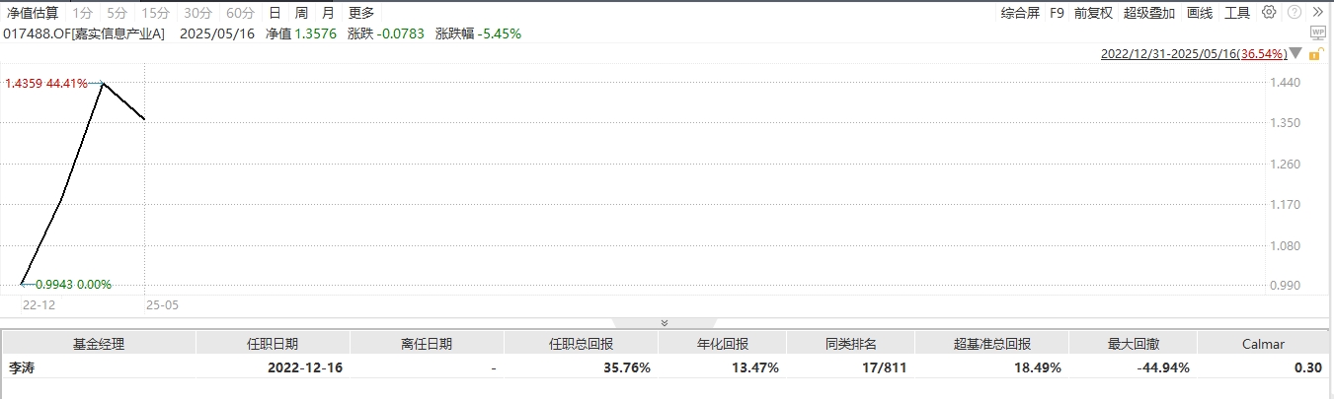Open the 综合屏 view
The image size is (1334, 399).
coord(1020,13)
